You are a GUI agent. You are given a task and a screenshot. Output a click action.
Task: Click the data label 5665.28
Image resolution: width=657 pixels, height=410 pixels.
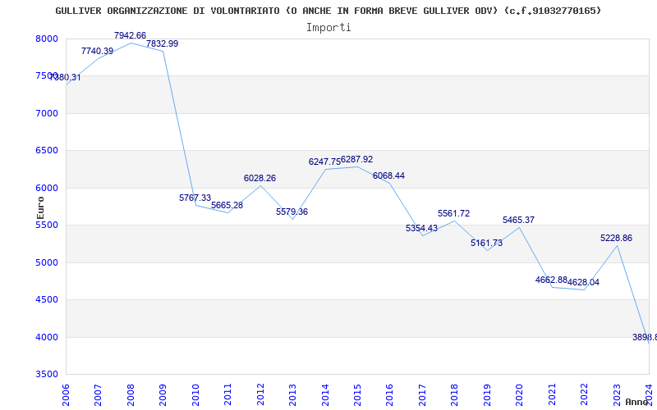click(227, 206)
